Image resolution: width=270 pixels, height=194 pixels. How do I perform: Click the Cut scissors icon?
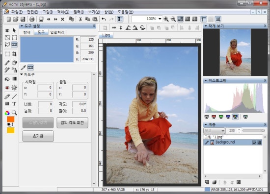coord(80,19)
